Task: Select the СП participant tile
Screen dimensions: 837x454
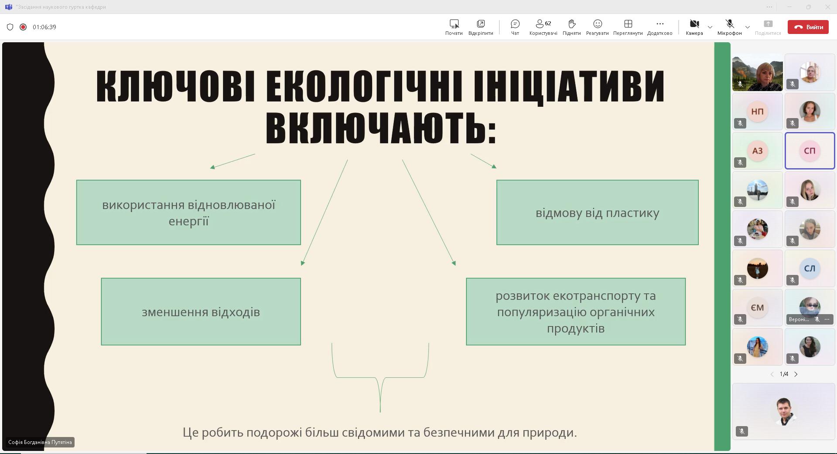Action: click(810, 151)
